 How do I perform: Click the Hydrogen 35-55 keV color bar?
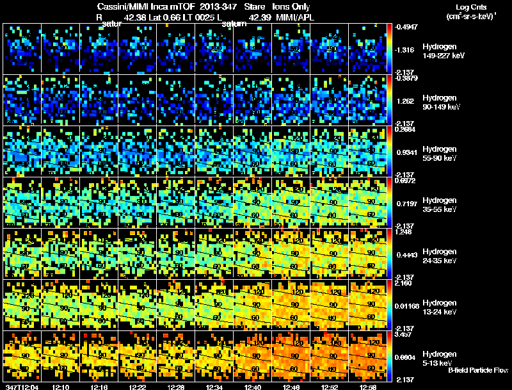(390, 202)
